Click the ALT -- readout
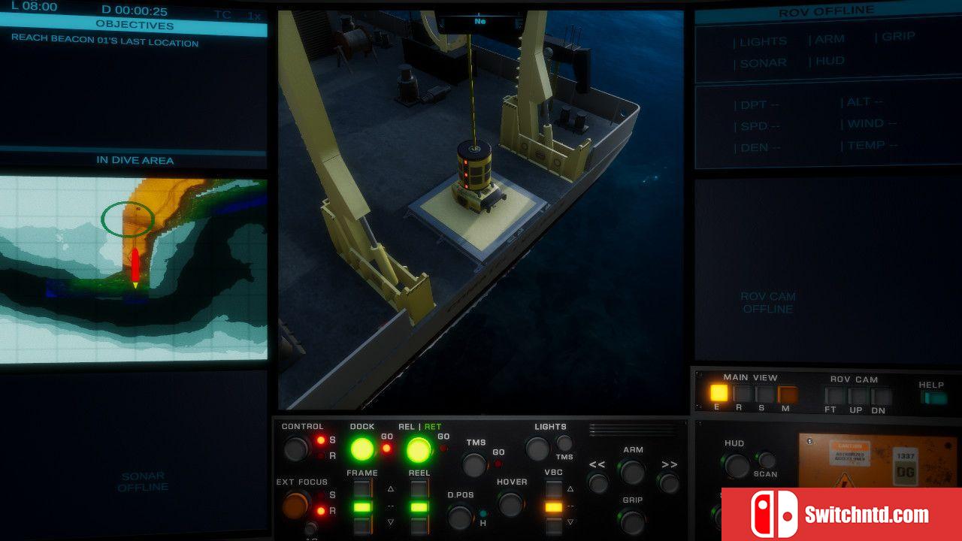The height and width of the screenshot is (541, 962). [862, 102]
